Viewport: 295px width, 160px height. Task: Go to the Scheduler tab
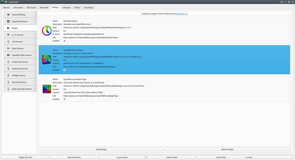66,8
